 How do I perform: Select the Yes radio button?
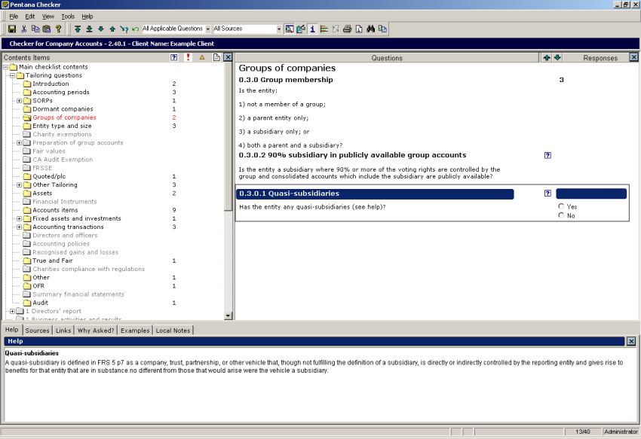(561, 206)
